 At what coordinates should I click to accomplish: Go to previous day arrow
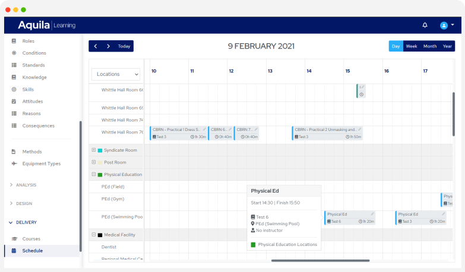tap(95, 46)
